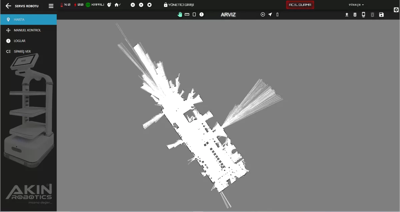Click the home position icon

[x=117, y=5]
